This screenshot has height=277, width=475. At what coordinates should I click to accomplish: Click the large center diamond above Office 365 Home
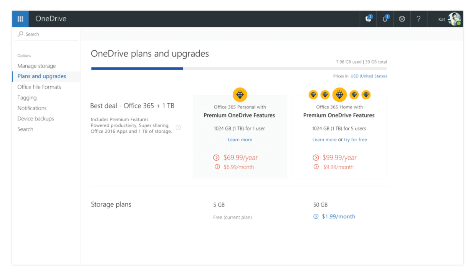point(339,95)
